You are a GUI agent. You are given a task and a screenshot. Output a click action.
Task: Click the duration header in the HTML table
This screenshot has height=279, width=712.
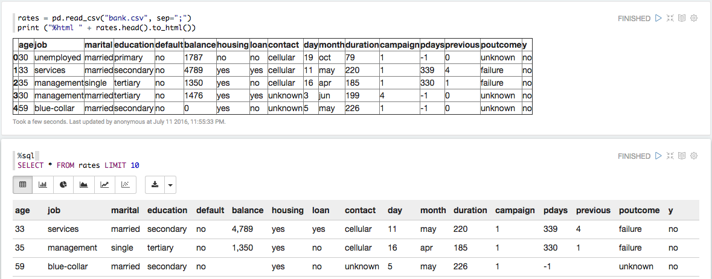click(362, 45)
